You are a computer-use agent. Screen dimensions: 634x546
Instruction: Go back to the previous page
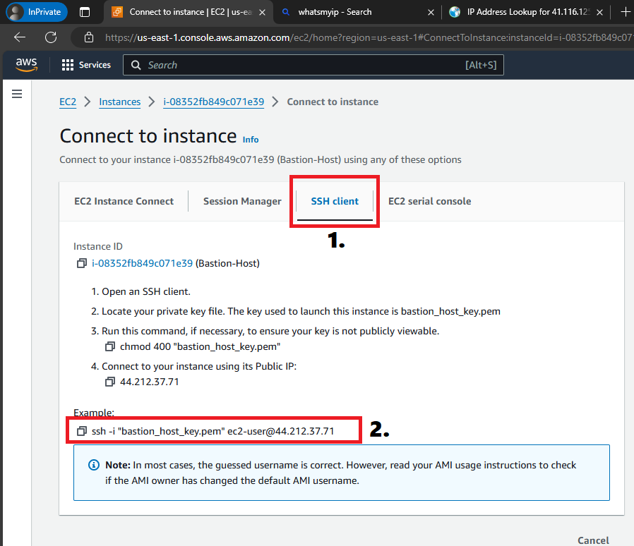click(19, 37)
